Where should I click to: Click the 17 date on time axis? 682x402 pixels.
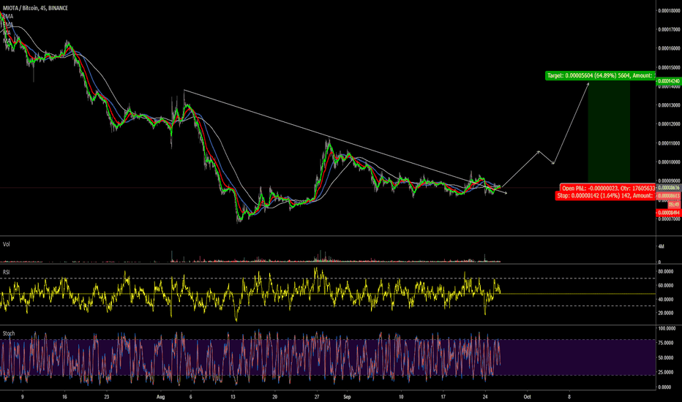443,397
